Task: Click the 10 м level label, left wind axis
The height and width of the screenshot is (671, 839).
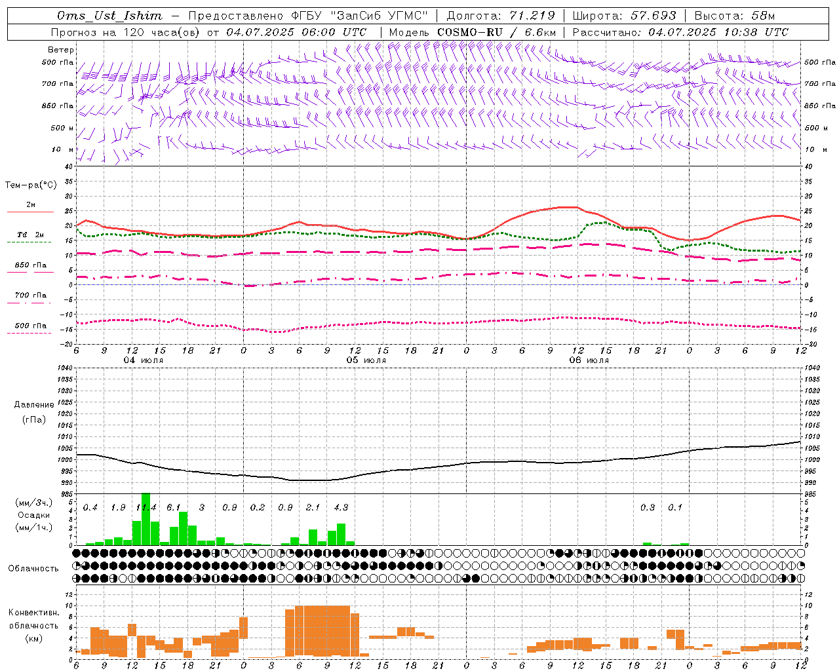Action: coord(63,149)
